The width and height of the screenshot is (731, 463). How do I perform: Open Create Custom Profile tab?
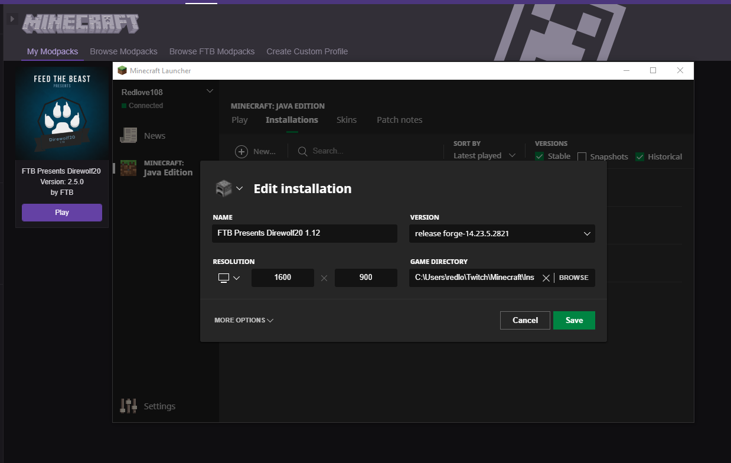pos(307,51)
